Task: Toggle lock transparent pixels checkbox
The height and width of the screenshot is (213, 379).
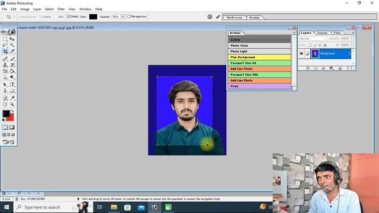Action: point(310,45)
